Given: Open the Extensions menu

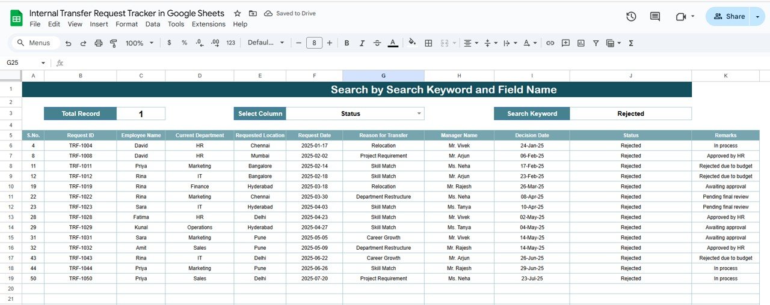Looking at the screenshot, I should click(208, 24).
